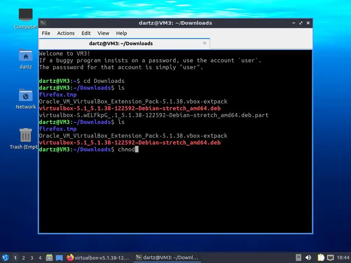Switch to workspace 4
This screenshot has width=351, height=263.
click(x=40, y=258)
